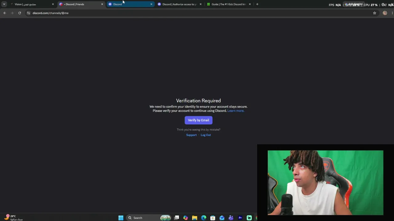Screen dimensions: 394x221
Task: View site information for discord.com
Action: pyautogui.click(x=28, y=13)
